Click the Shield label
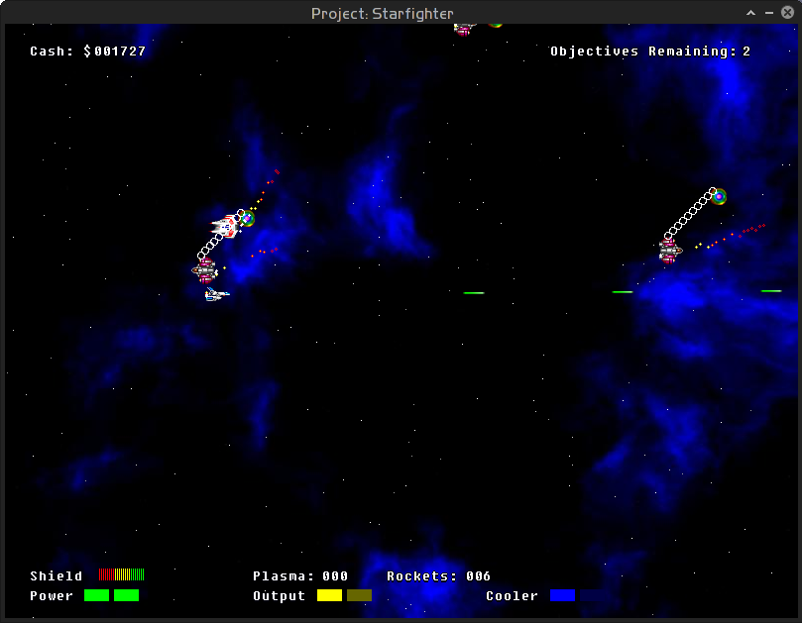The width and height of the screenshot is (802, 623). tap(57, 576)
